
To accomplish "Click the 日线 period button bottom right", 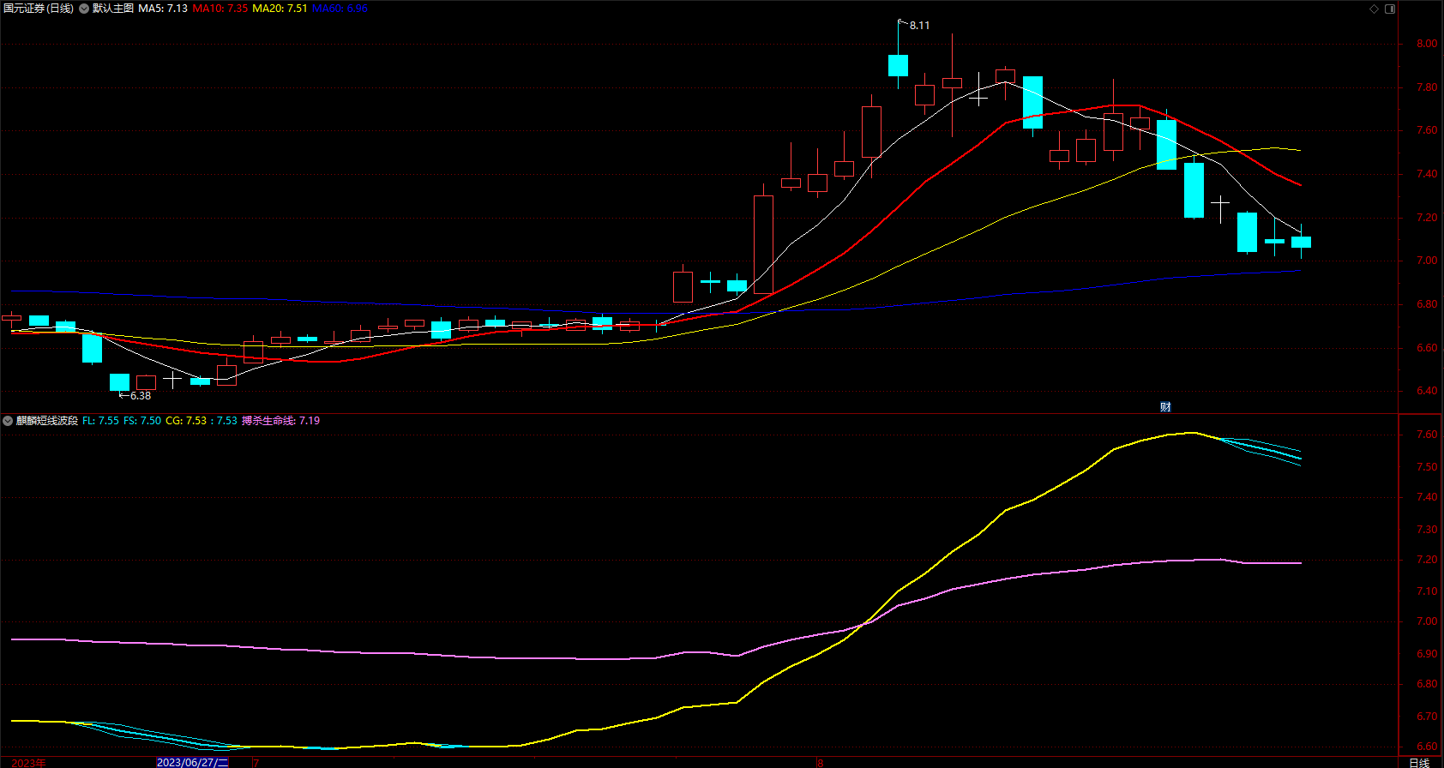I will 1419,762.
